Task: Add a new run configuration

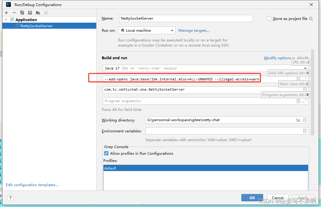Action: coord(6,12)
